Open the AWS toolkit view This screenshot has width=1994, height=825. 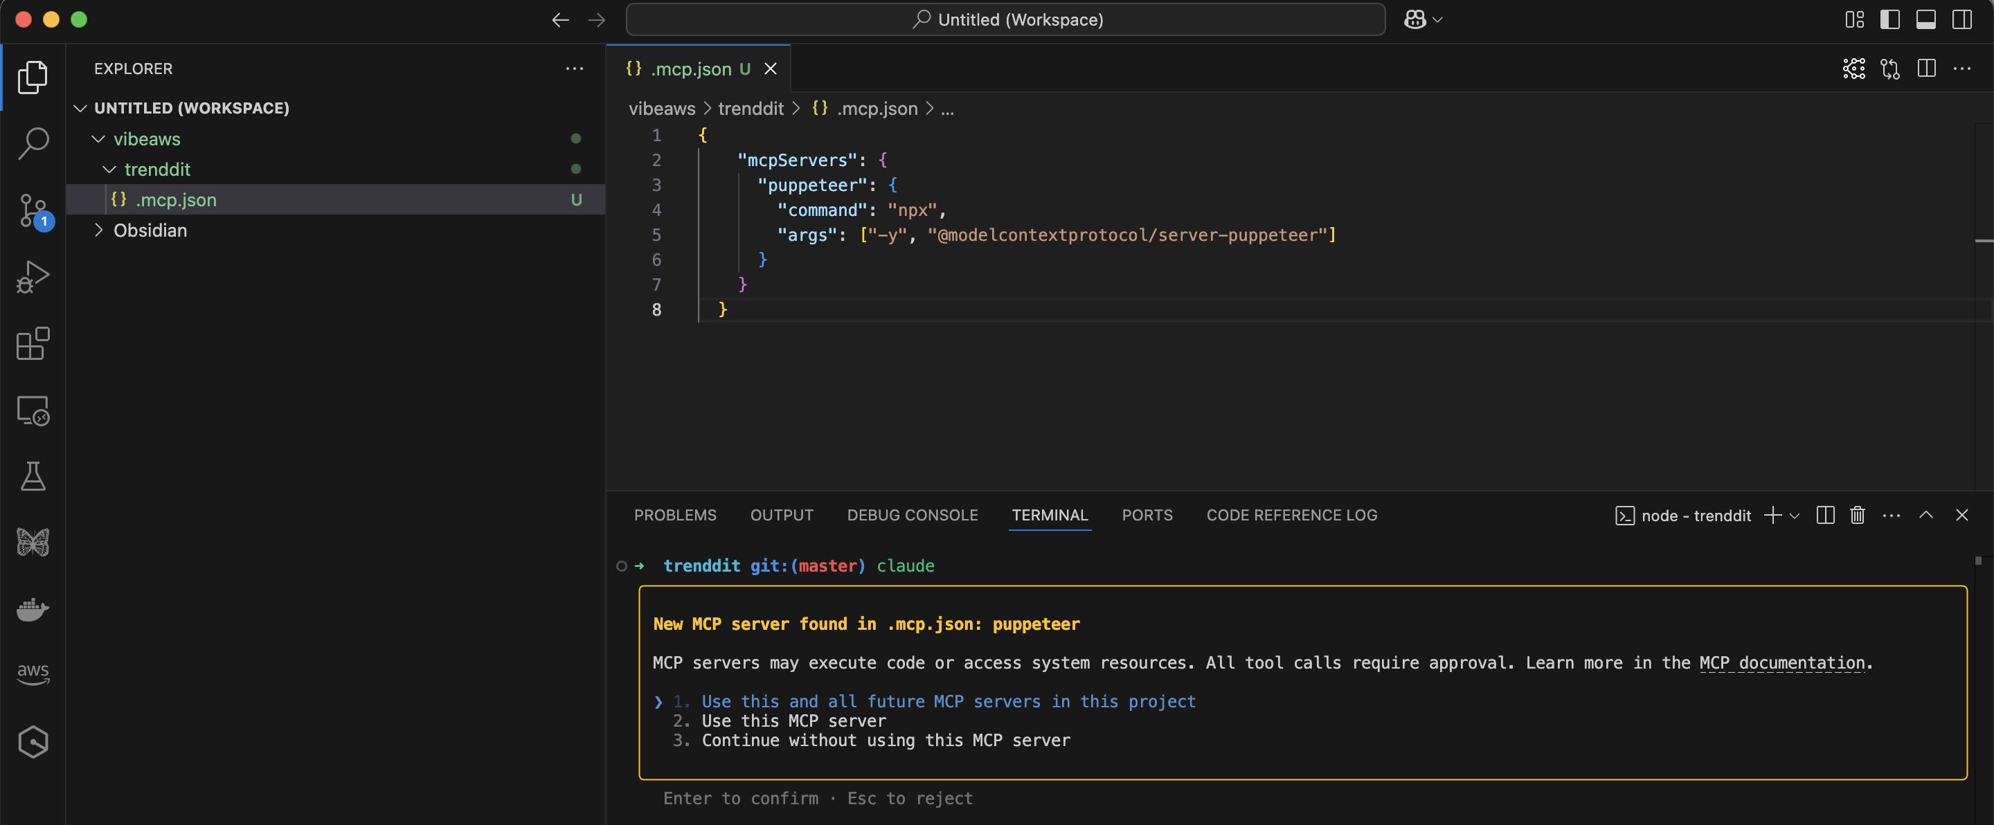pos(33,673)
